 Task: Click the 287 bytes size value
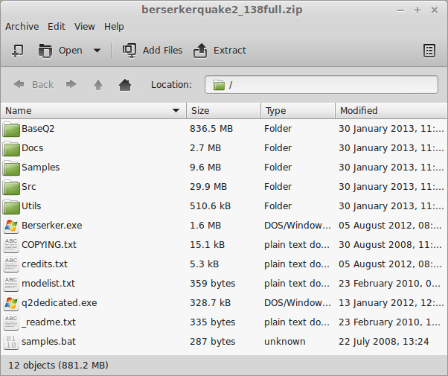pyautogui.click(x=213, y=342)
